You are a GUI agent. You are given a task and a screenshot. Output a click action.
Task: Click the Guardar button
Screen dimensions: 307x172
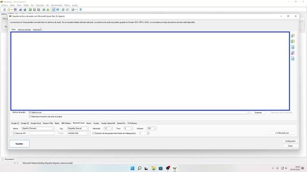pyautogui.click(x=19, y=144)
